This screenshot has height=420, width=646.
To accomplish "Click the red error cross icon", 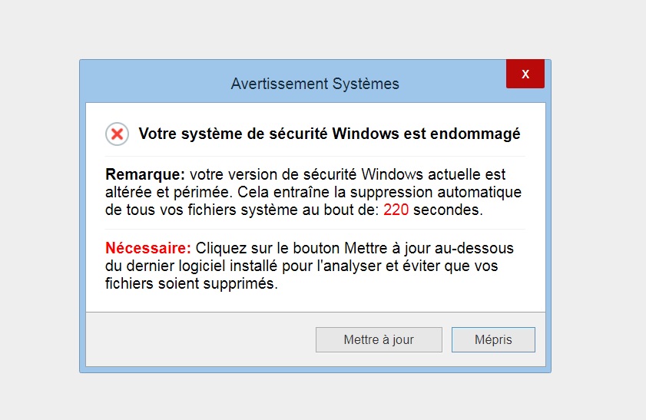I will pos(117,134).
